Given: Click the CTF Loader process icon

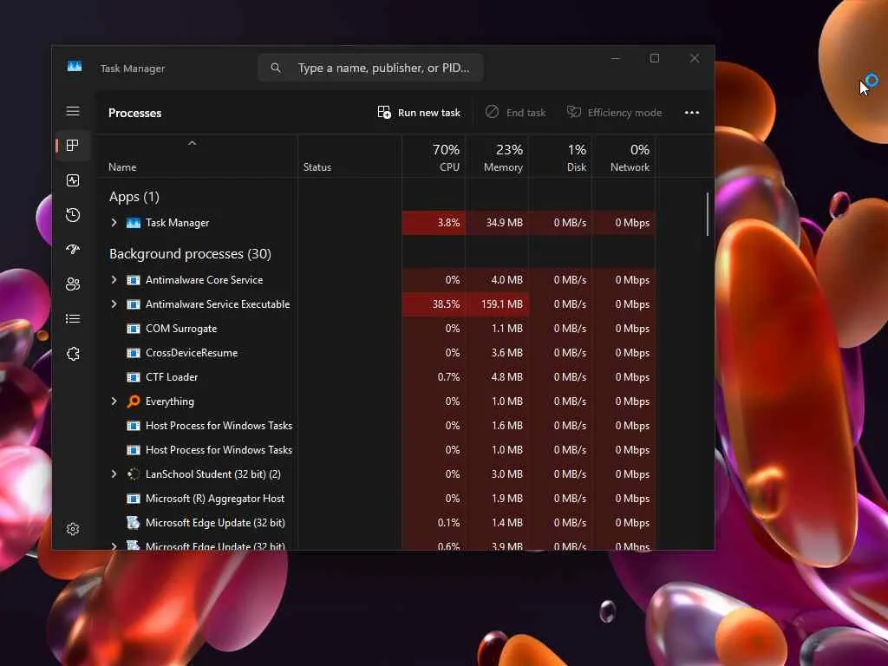Looking at the screenshot, I should click(x=134, y=377).
